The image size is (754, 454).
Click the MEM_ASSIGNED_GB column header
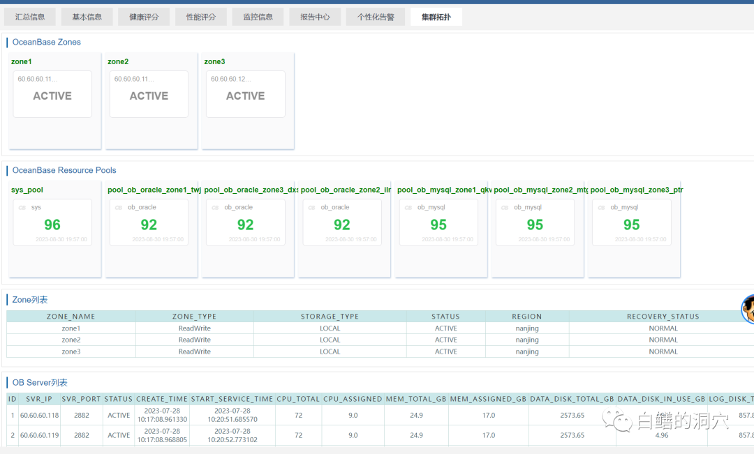point(489,399)
